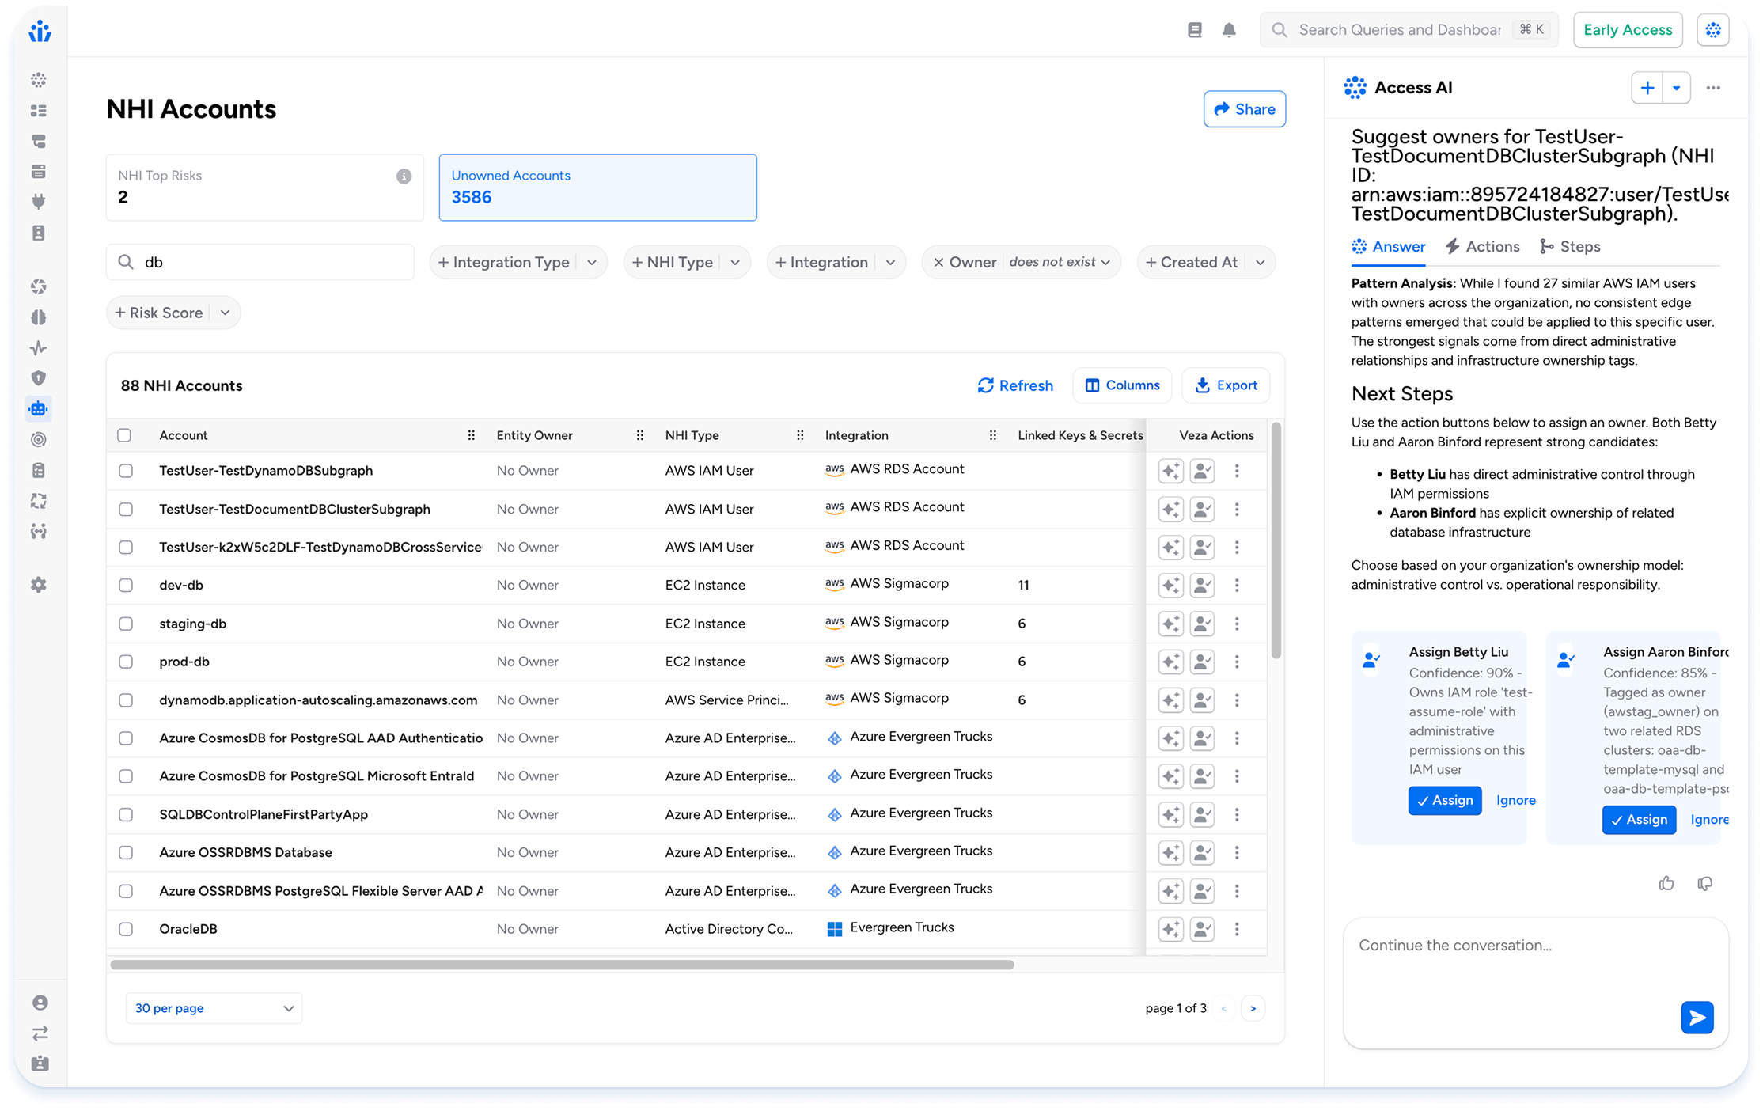Switch to the Actions tab
The height and width of the screenshot is (1111, 1763).
1482,247
